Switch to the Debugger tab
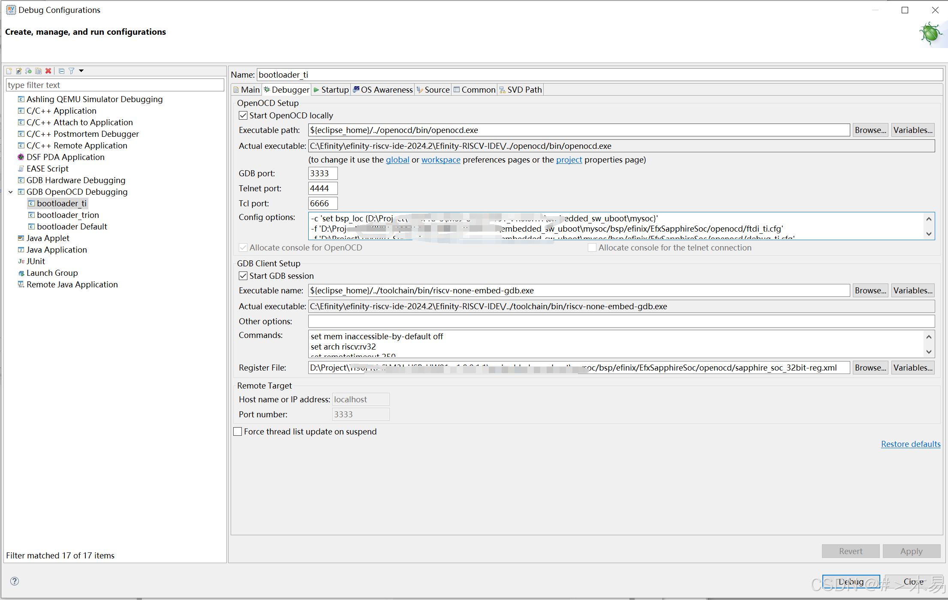Screen dimensions: 948x600 (286, 90)
